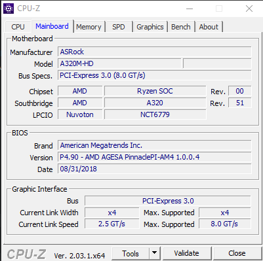This screenshot has width=263, height=261.
Task: Click the Manufacturer field showing ASRock
Action: point(155,52)
